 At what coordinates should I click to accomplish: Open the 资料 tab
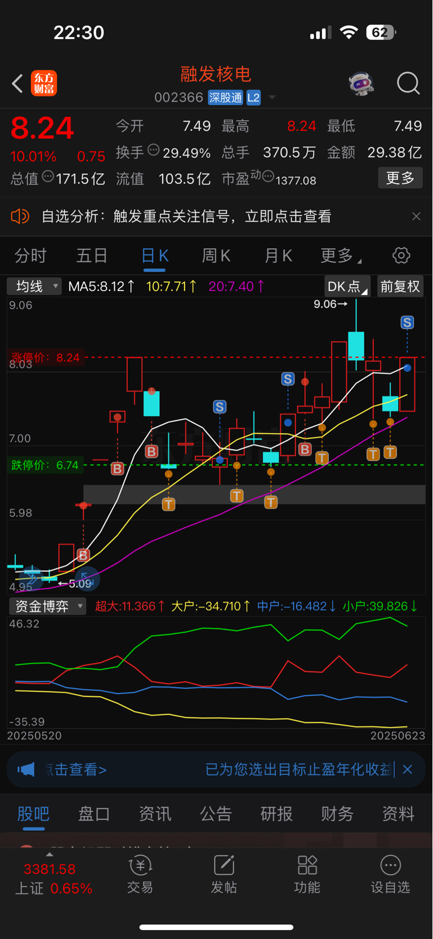(398, 814)
